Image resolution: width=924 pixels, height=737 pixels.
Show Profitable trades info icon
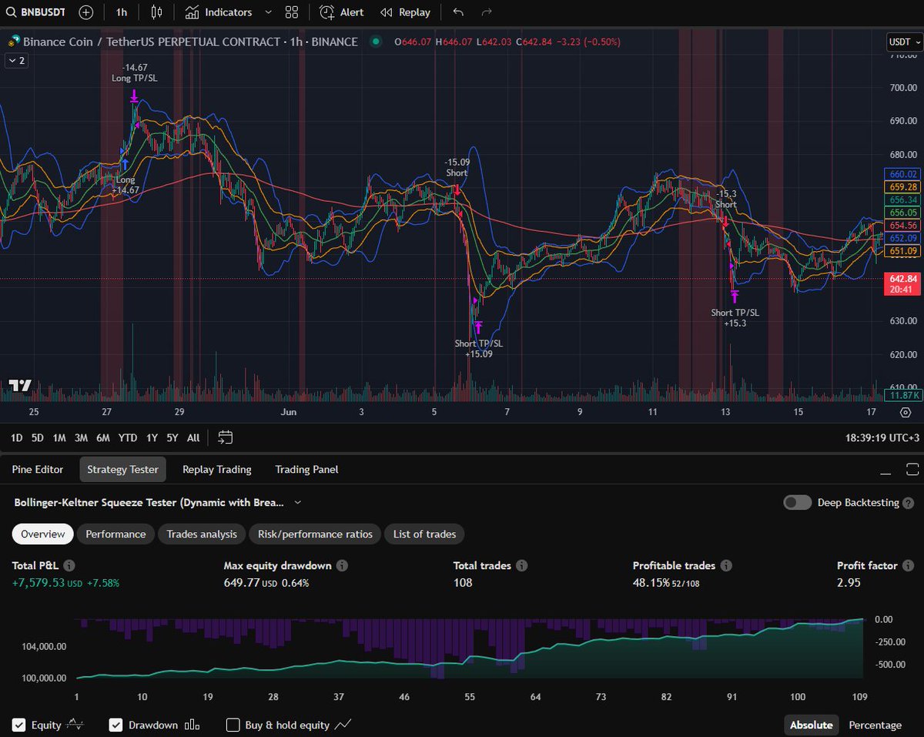click(726, 565)
